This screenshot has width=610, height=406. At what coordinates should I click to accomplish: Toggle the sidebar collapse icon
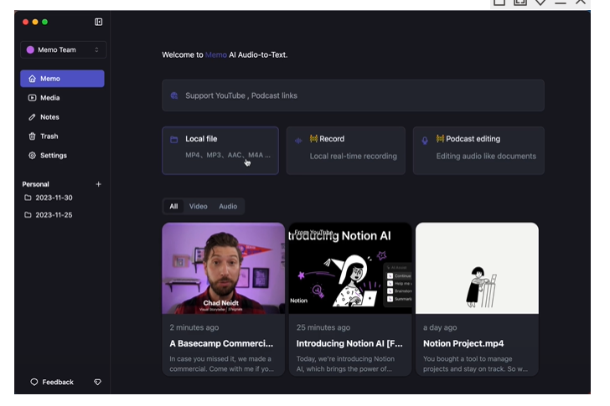[98, 22]
